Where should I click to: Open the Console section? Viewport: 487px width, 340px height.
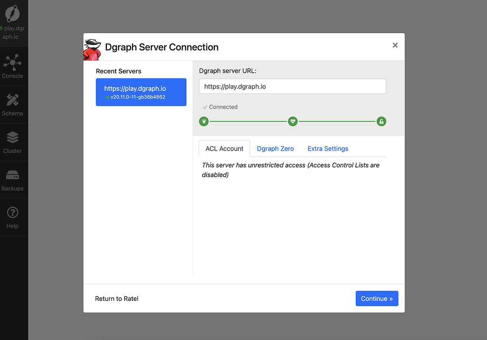(13, 67)
